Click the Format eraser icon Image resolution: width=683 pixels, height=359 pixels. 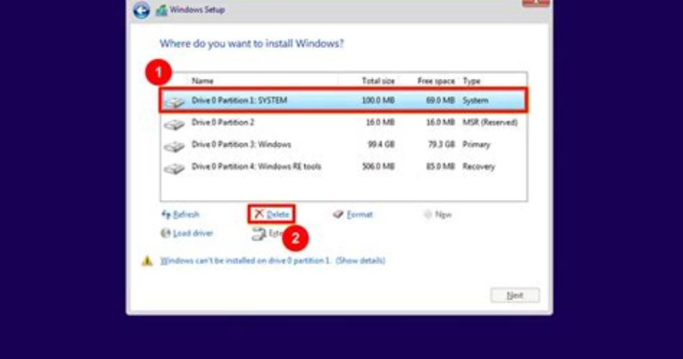coord(338,214)
